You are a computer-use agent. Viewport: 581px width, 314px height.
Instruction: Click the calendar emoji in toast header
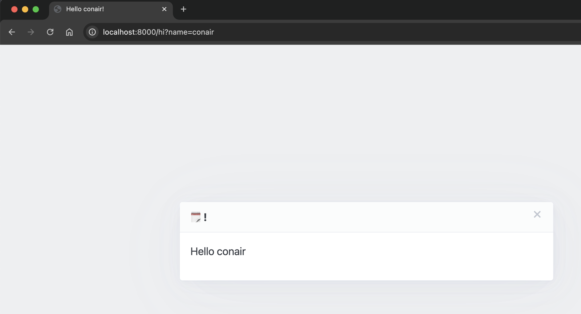click(x=196, y=217)
